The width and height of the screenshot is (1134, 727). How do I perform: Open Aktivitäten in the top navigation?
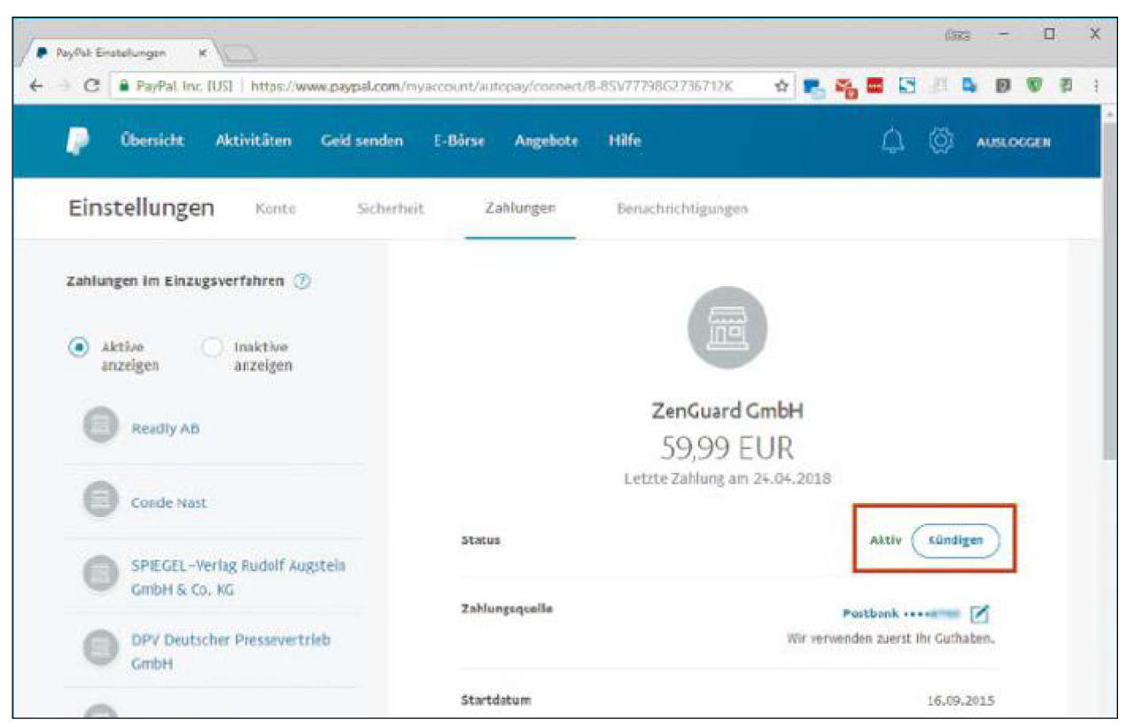pos(253,142)
